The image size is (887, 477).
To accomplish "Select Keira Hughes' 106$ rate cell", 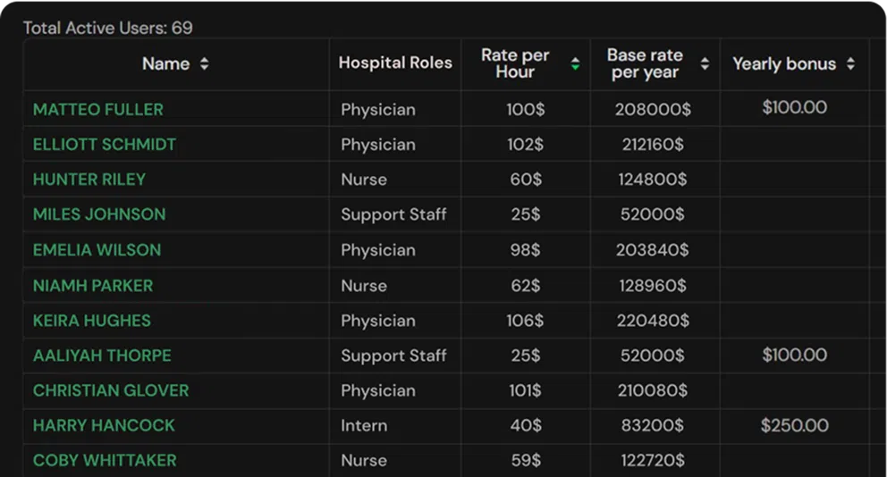I will [x=525, y=321].
